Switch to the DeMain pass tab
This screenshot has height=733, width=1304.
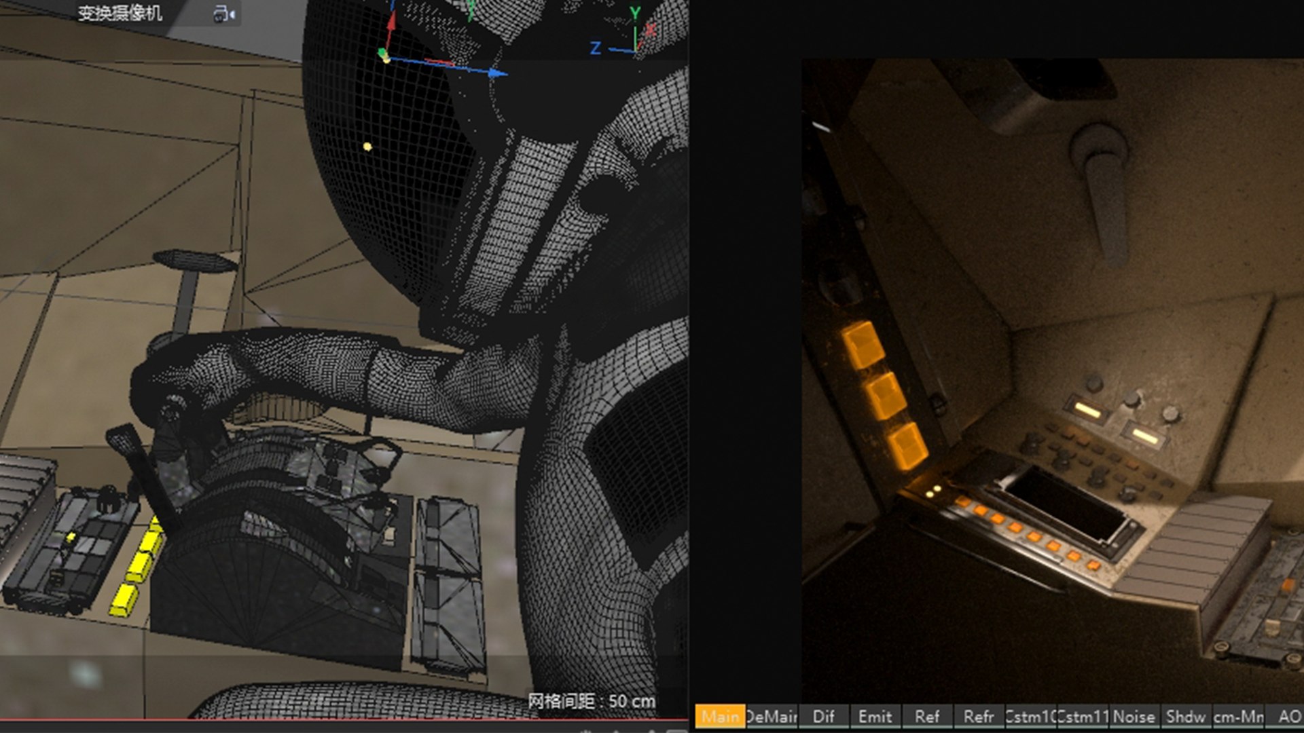point(771,717)
